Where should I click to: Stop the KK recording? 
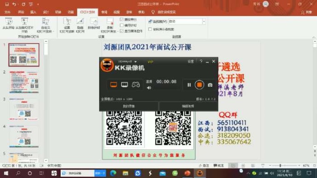(x=199, y=85)
